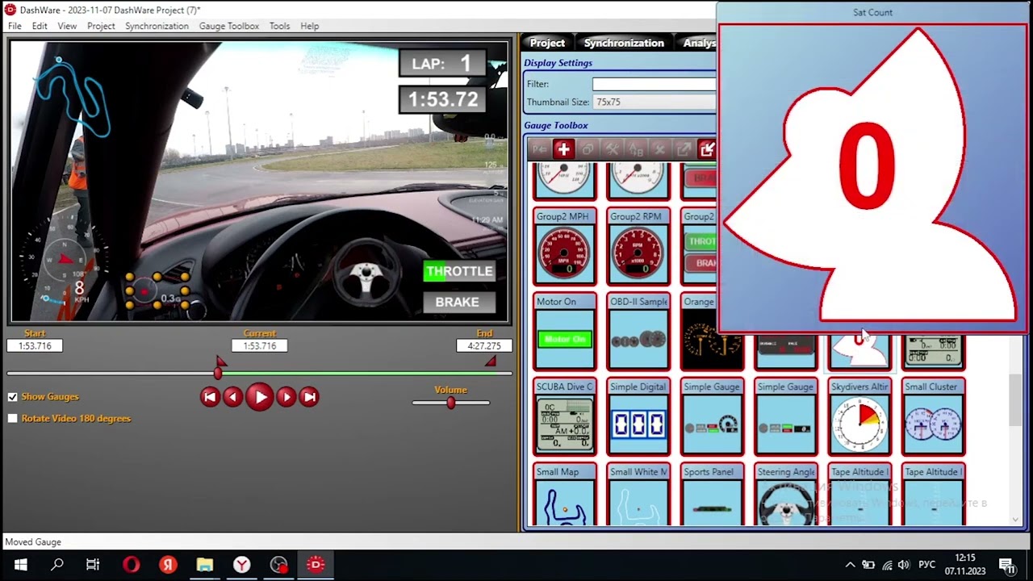Screen dimensions: 1033x581
Task: Click the wrench edit gauge toolbar icon
Action: click(612, 149)
